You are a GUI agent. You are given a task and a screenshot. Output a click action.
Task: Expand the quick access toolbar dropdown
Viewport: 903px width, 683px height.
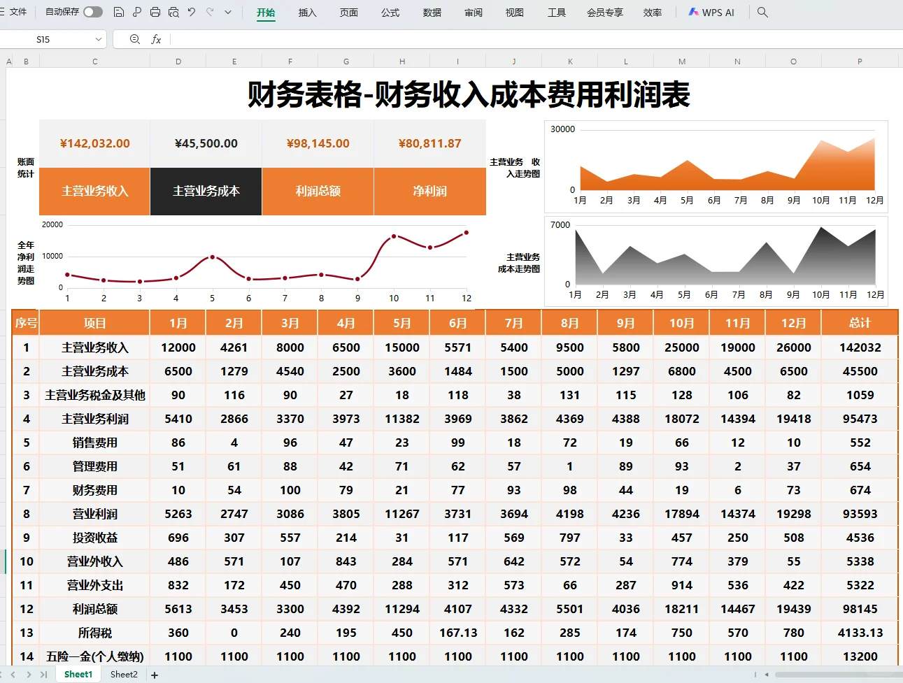[x=228, y=13]
